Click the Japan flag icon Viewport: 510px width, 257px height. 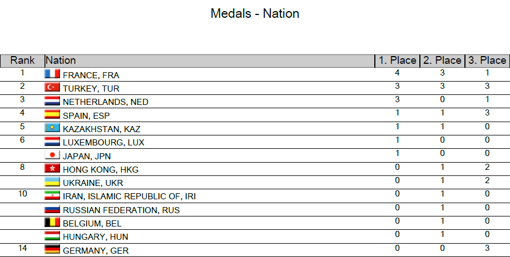pyautogui.click(x=52, y=155)
